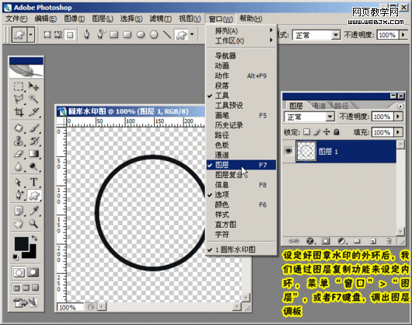Toggle lock transparent pixels
412x325 pixels.
tap(306, 131)
